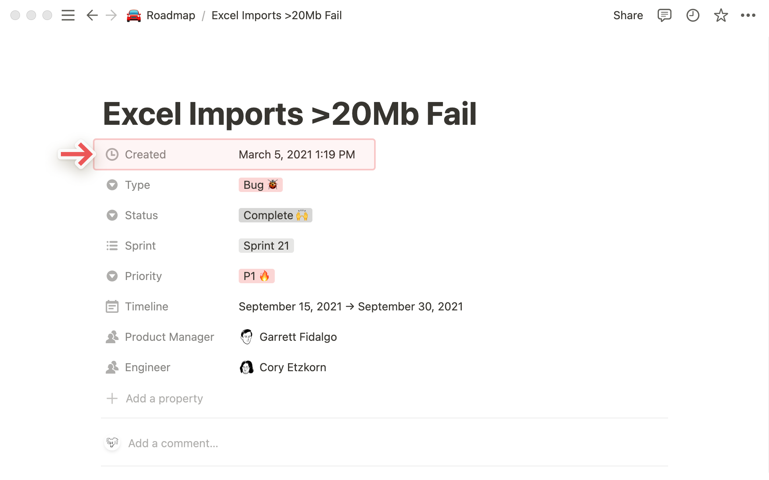Add a property to the page

click(x=164, y=398)
